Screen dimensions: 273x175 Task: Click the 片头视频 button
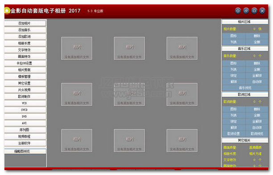(x=25, y=90)
